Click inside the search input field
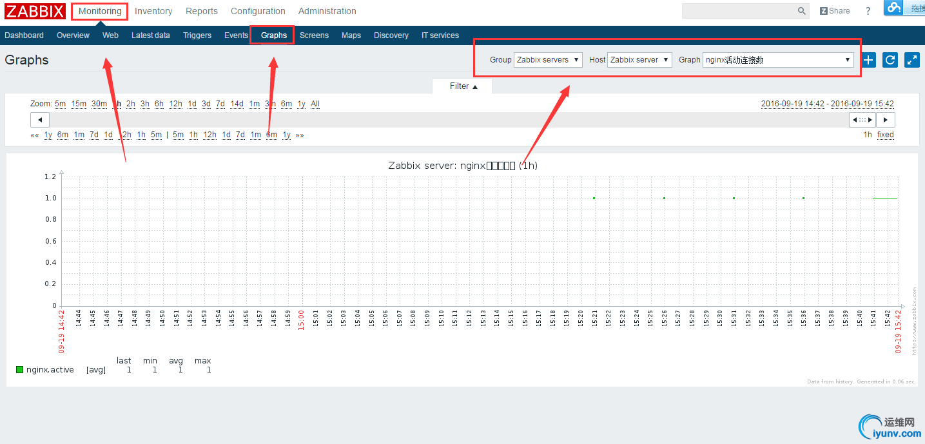The width and height of the screenshot is (925, 444). 739,11
